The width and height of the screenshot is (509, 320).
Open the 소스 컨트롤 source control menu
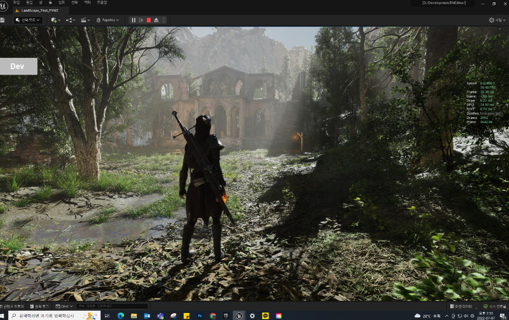[x=495, y=306]
